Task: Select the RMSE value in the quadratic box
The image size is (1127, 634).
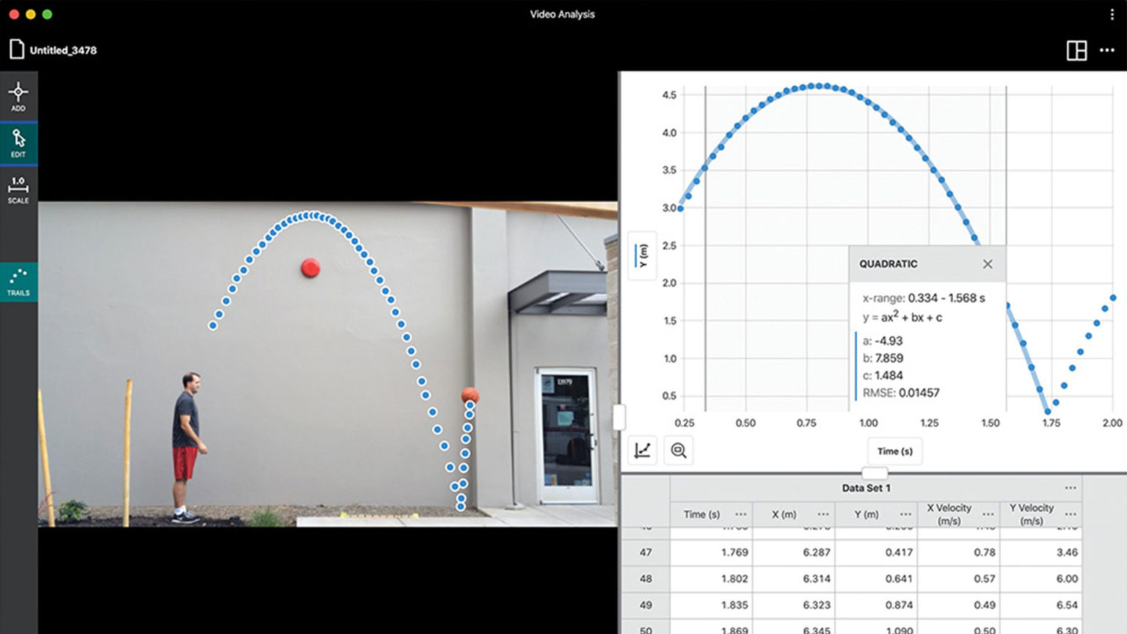Action: coord(902,393)
